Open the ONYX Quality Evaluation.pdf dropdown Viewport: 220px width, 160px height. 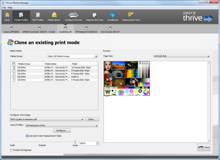(47, 119)
